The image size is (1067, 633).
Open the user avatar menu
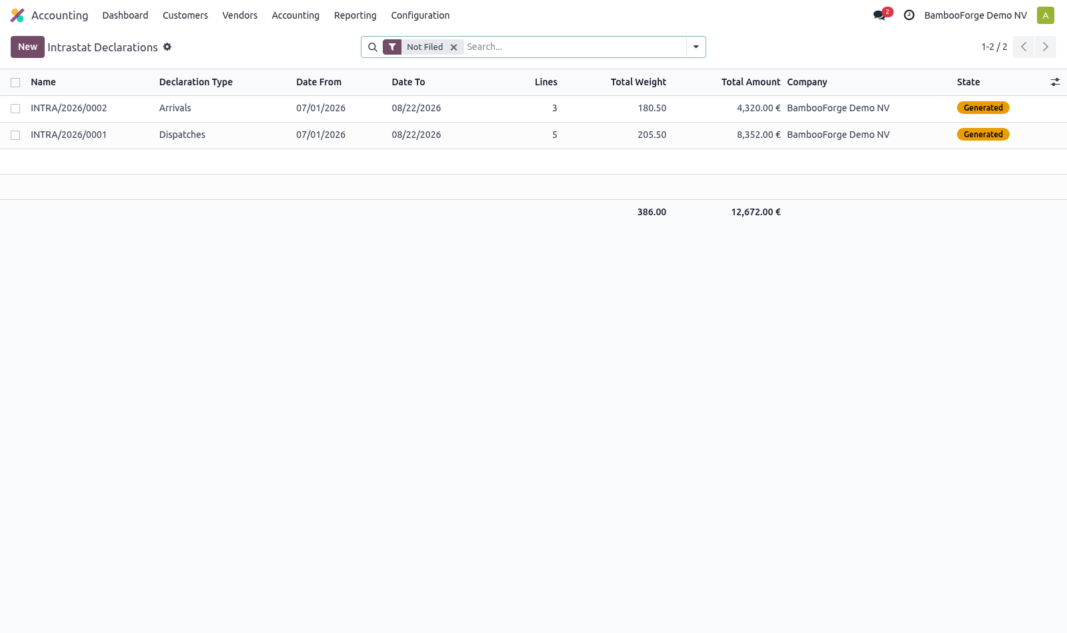1046,15
